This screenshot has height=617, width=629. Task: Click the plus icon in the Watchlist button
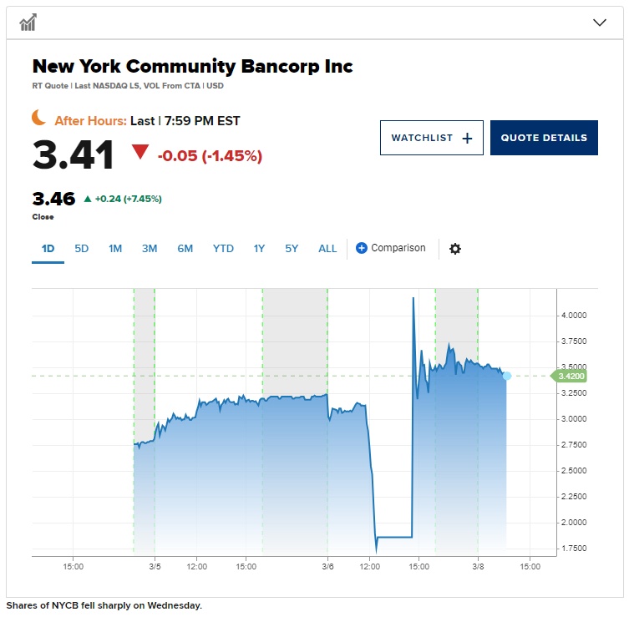tap(467, 139)
